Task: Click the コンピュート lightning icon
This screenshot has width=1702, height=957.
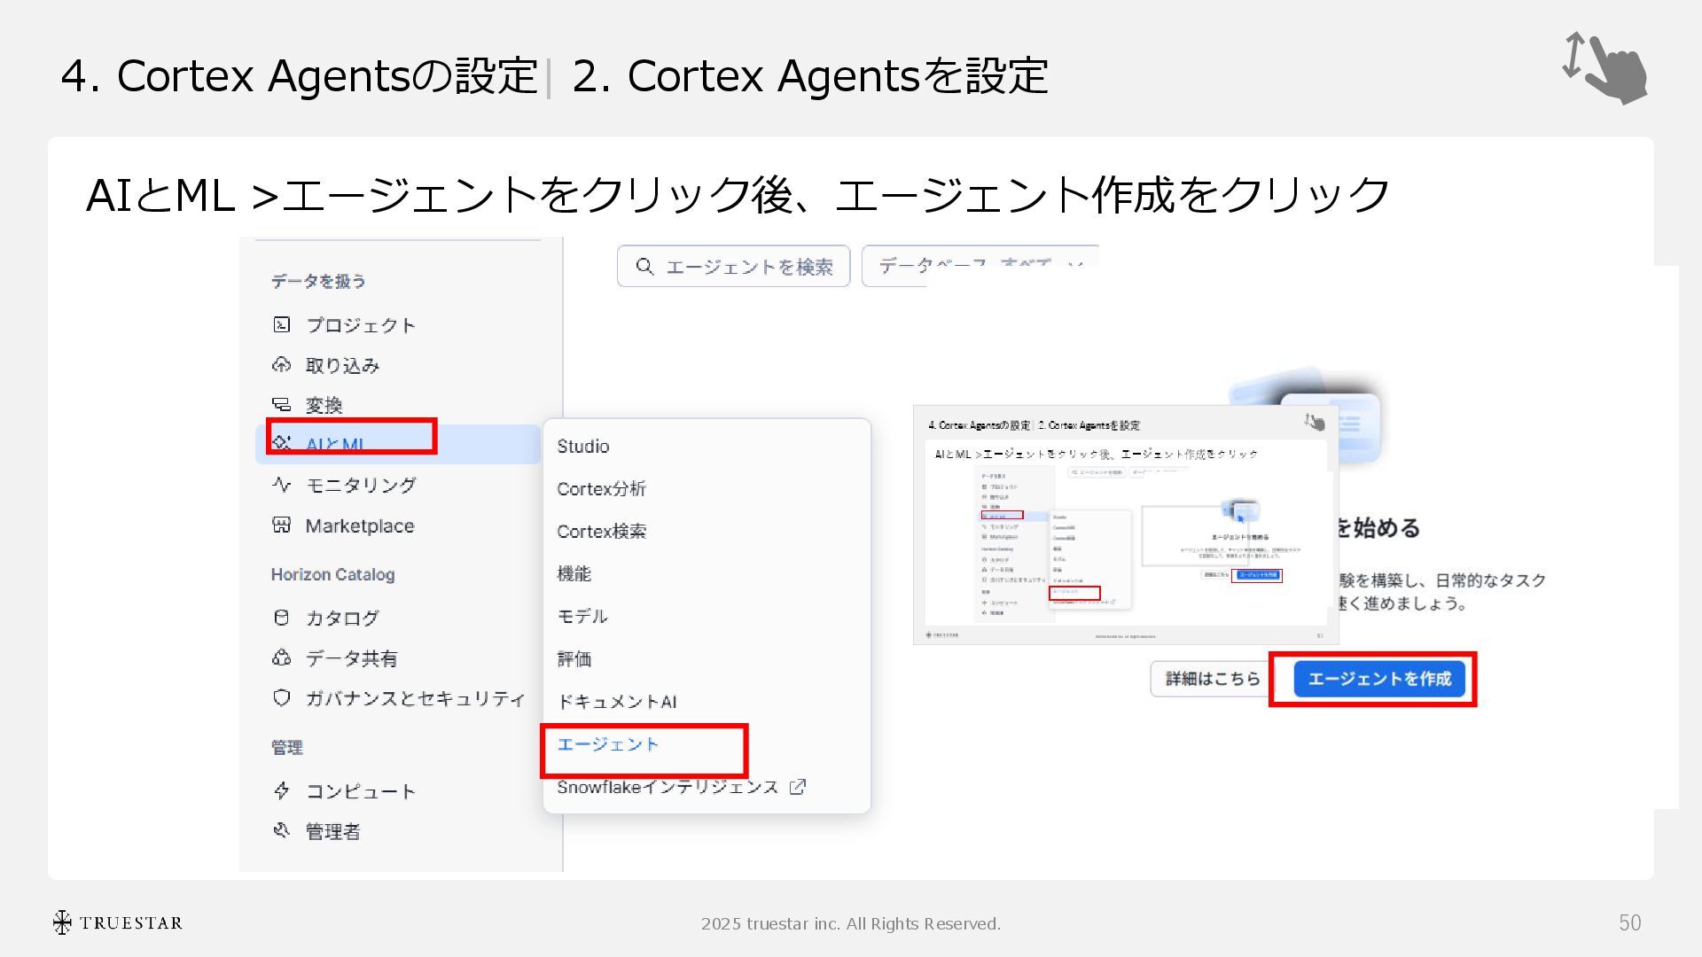Action: pyautogui.click(x=282, y=790)
